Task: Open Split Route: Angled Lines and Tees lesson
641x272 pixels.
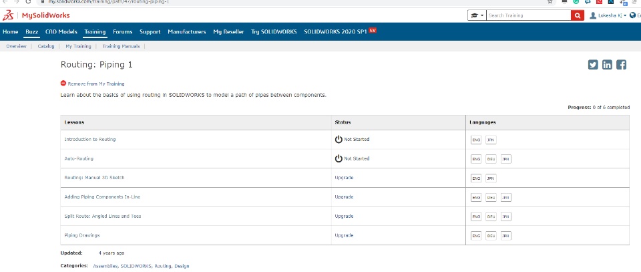Action: click(x=103, y=217)
